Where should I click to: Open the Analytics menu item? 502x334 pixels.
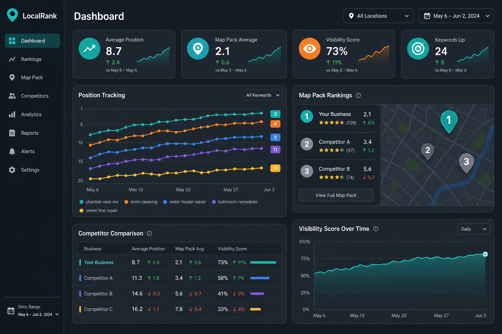(32, 114)
